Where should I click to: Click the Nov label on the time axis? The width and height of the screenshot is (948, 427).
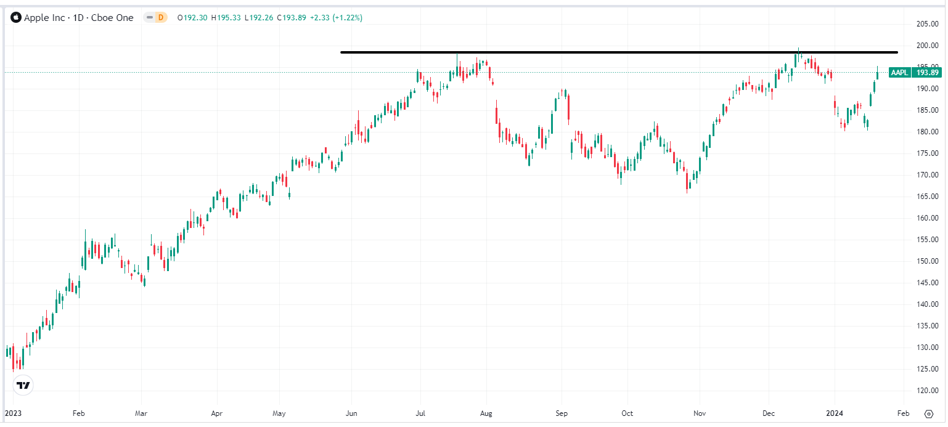(699, 413)
